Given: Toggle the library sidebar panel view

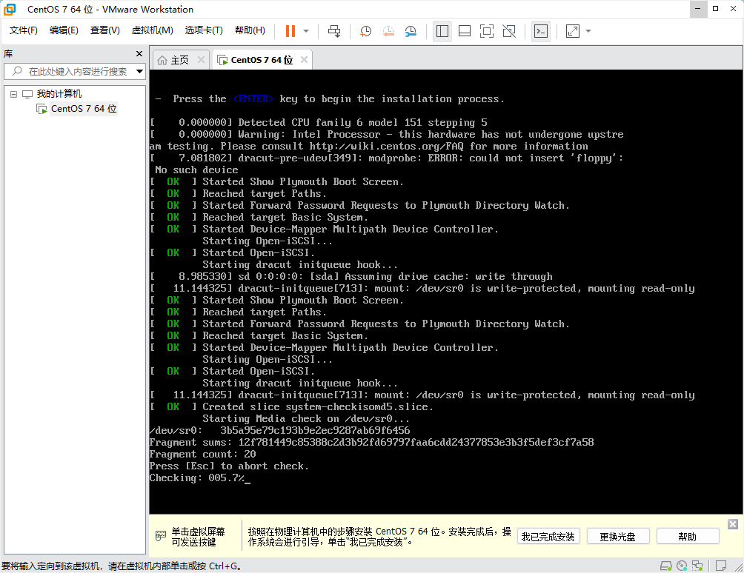Looking at the screenshot, I should (x=442, y=31).
